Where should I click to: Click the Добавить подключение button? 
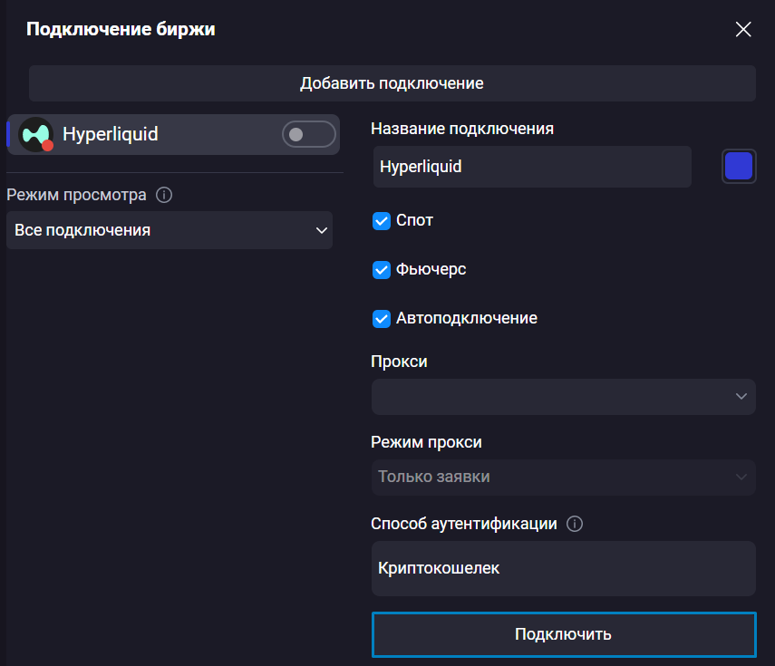tap(392, 83)
